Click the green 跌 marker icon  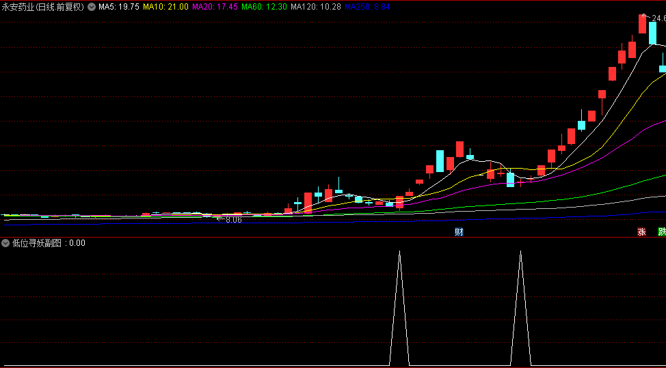click(661, 232)
